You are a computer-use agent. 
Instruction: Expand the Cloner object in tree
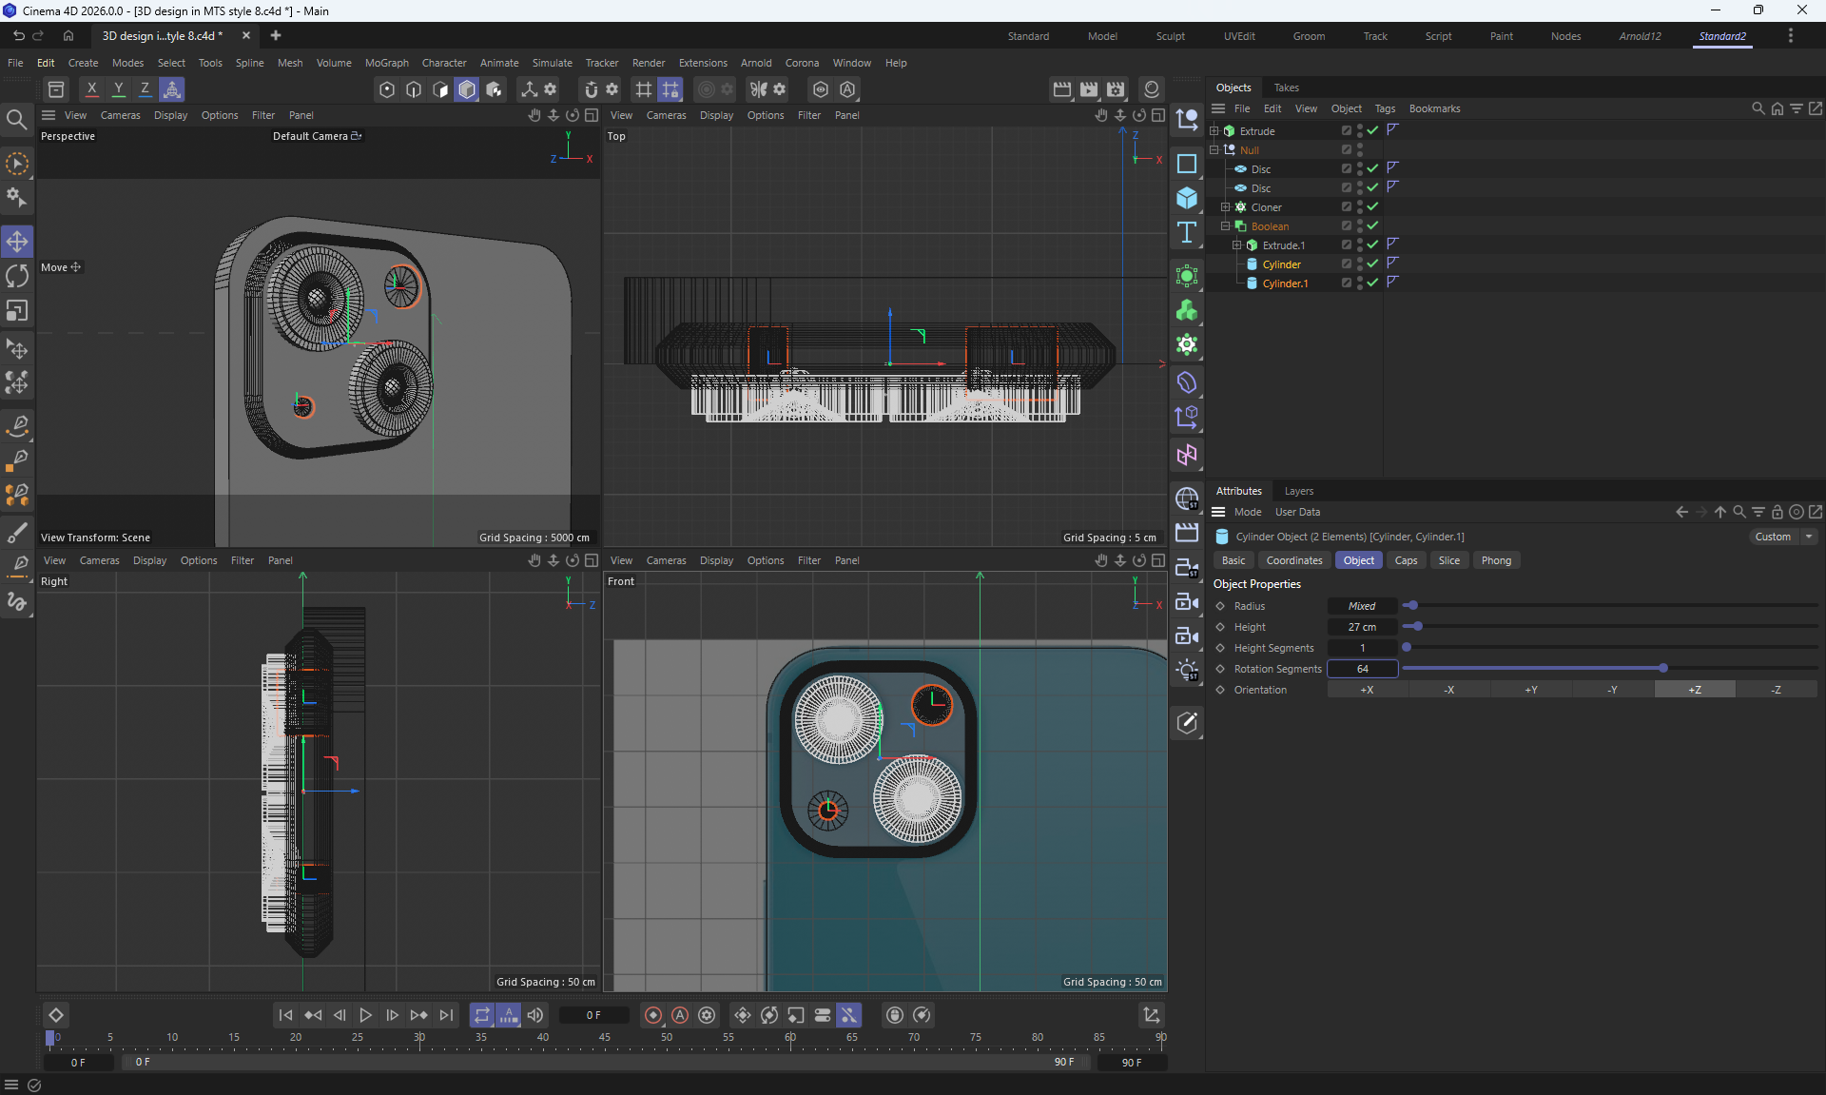(x=1225, y=206)
